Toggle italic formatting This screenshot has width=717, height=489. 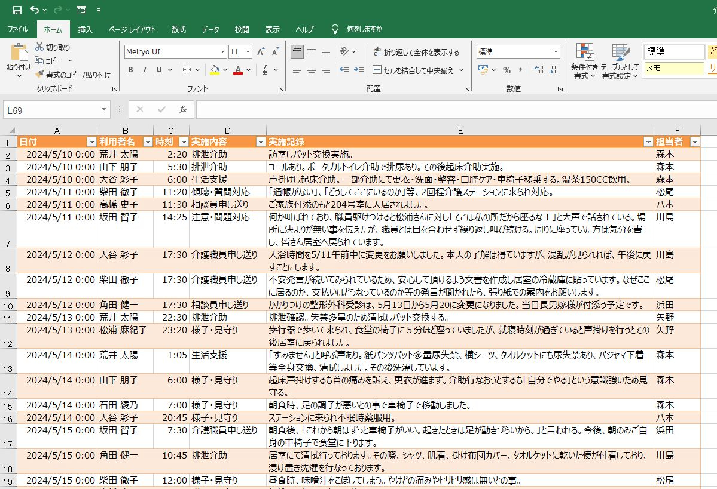[x=145, y=70]
